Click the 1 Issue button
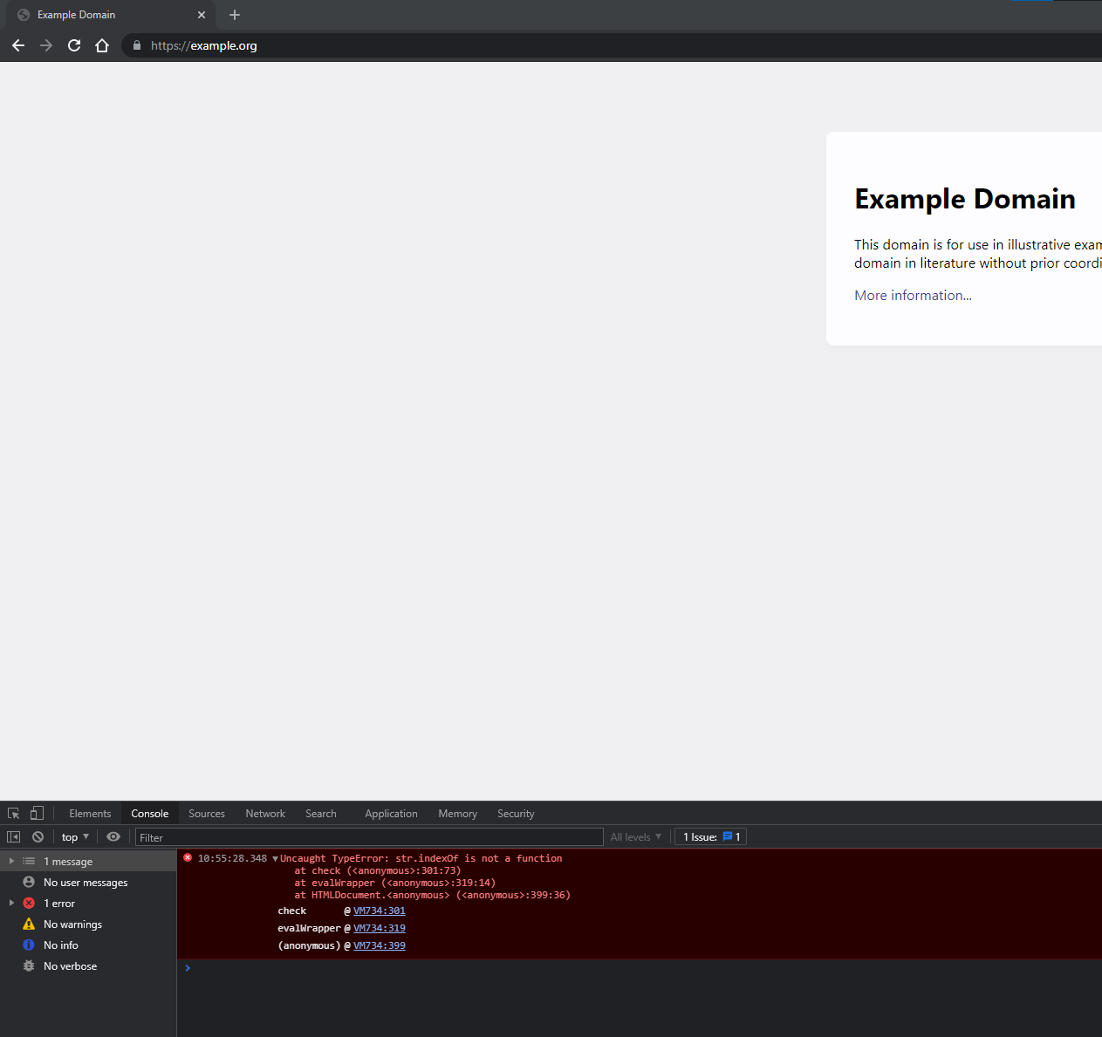Viewport: 1102px width, 1037px height. [712, 836]
